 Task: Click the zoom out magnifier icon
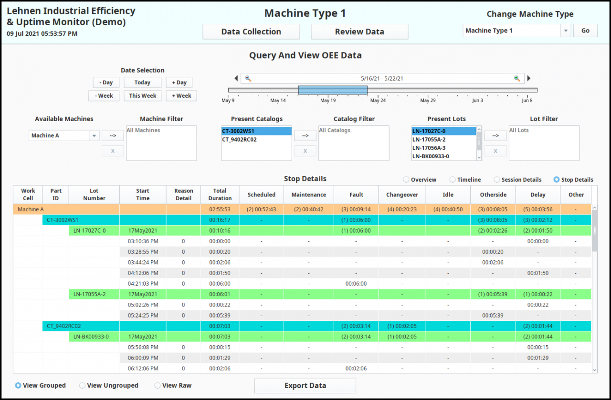pos(248,79)
